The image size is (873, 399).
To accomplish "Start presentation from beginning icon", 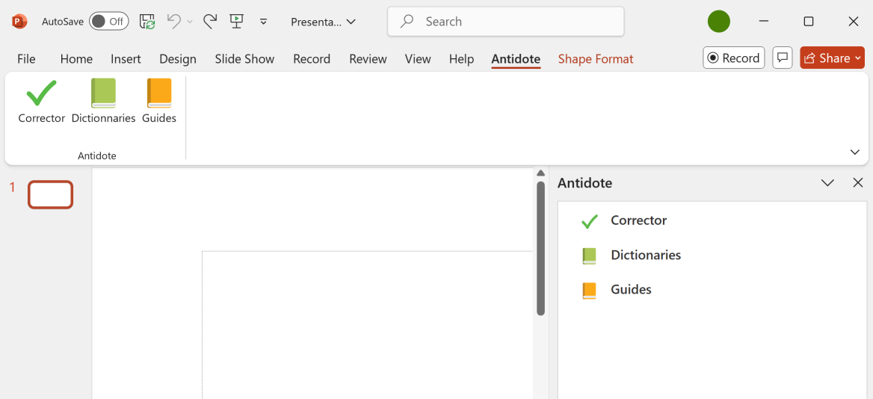I will [237, 22].
